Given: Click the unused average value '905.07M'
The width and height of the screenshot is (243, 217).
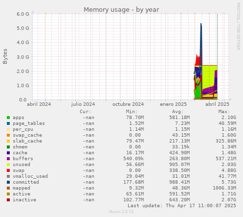Looking at the screenshot, I should (179, 165).
